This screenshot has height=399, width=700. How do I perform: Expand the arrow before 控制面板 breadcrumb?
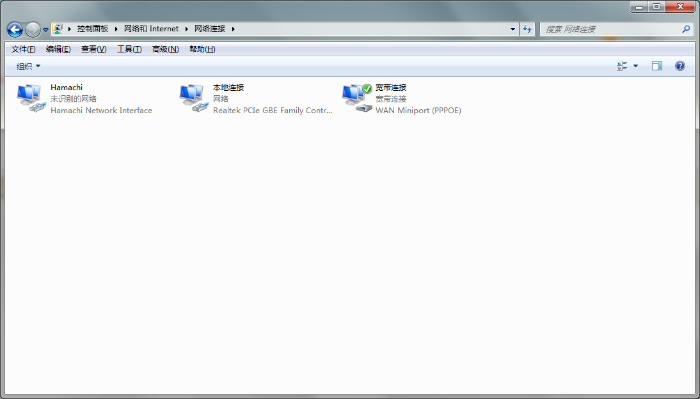pyautogui.click(x=70, y=29)
